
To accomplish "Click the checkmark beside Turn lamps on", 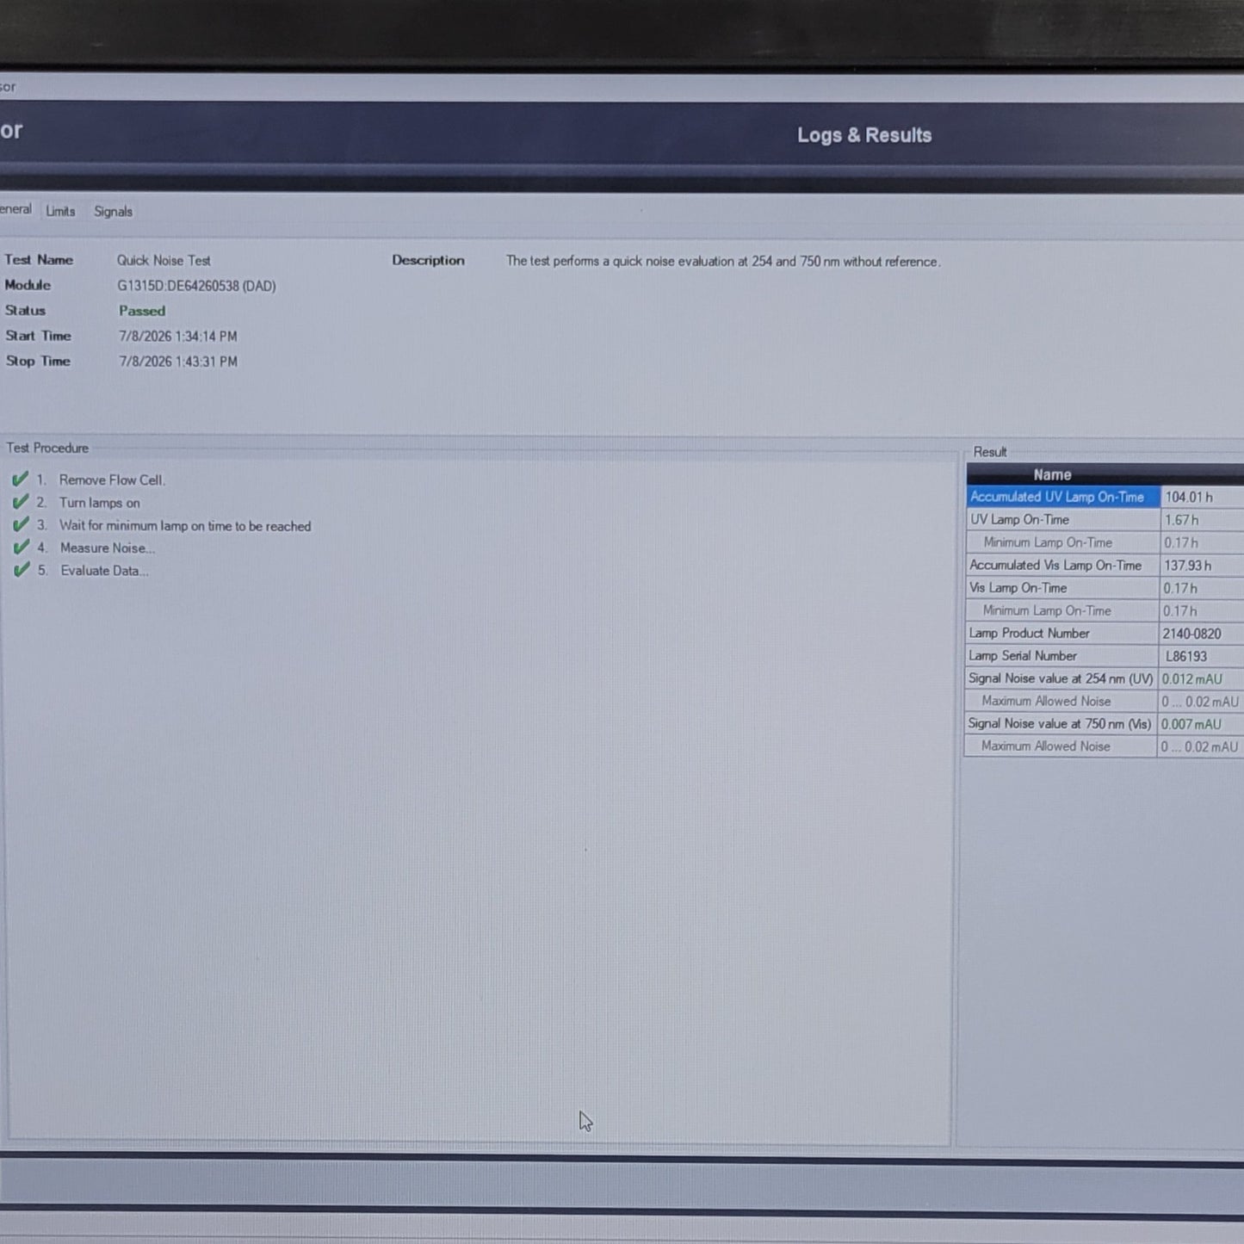I will coord(21,502).
